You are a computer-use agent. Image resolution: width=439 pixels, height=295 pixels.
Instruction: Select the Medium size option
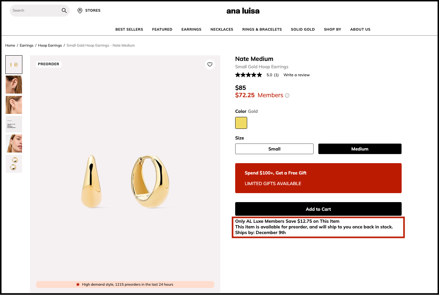360,149
